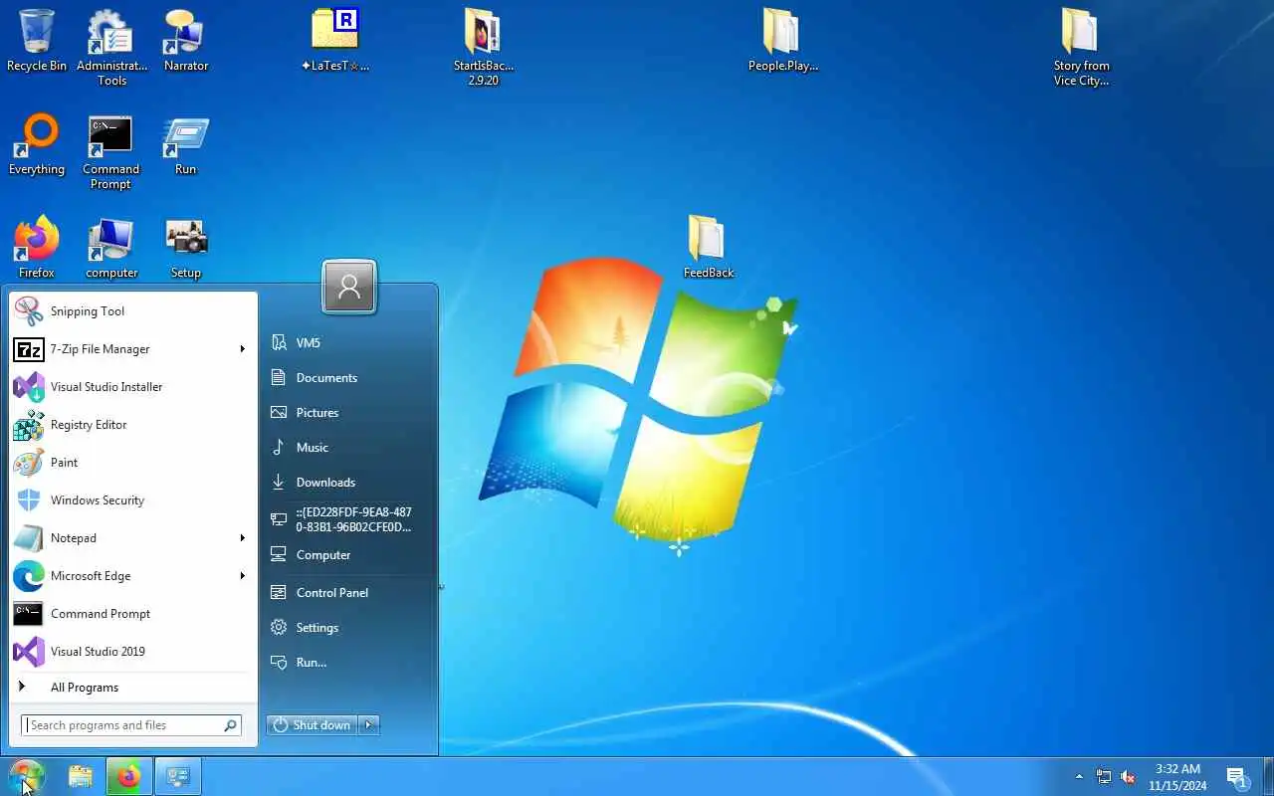
Task: Click the user account picture in Start menu
Action: point(349,287)
